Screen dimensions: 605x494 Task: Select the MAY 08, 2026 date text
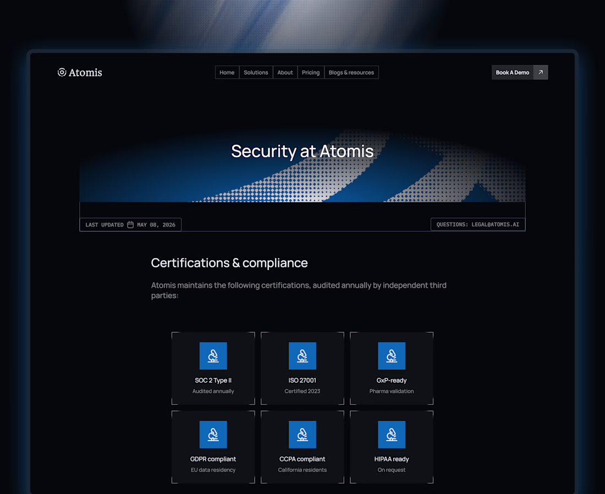click(x=156, y=224)
